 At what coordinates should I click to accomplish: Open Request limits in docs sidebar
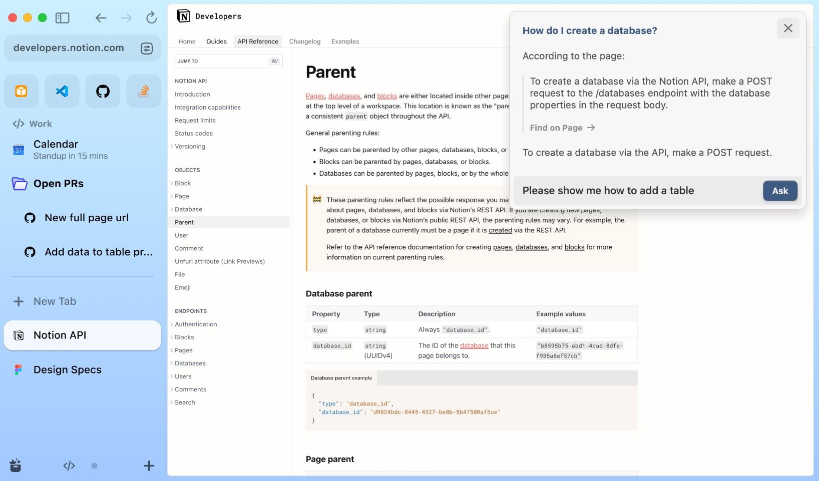tap(195, 120)
